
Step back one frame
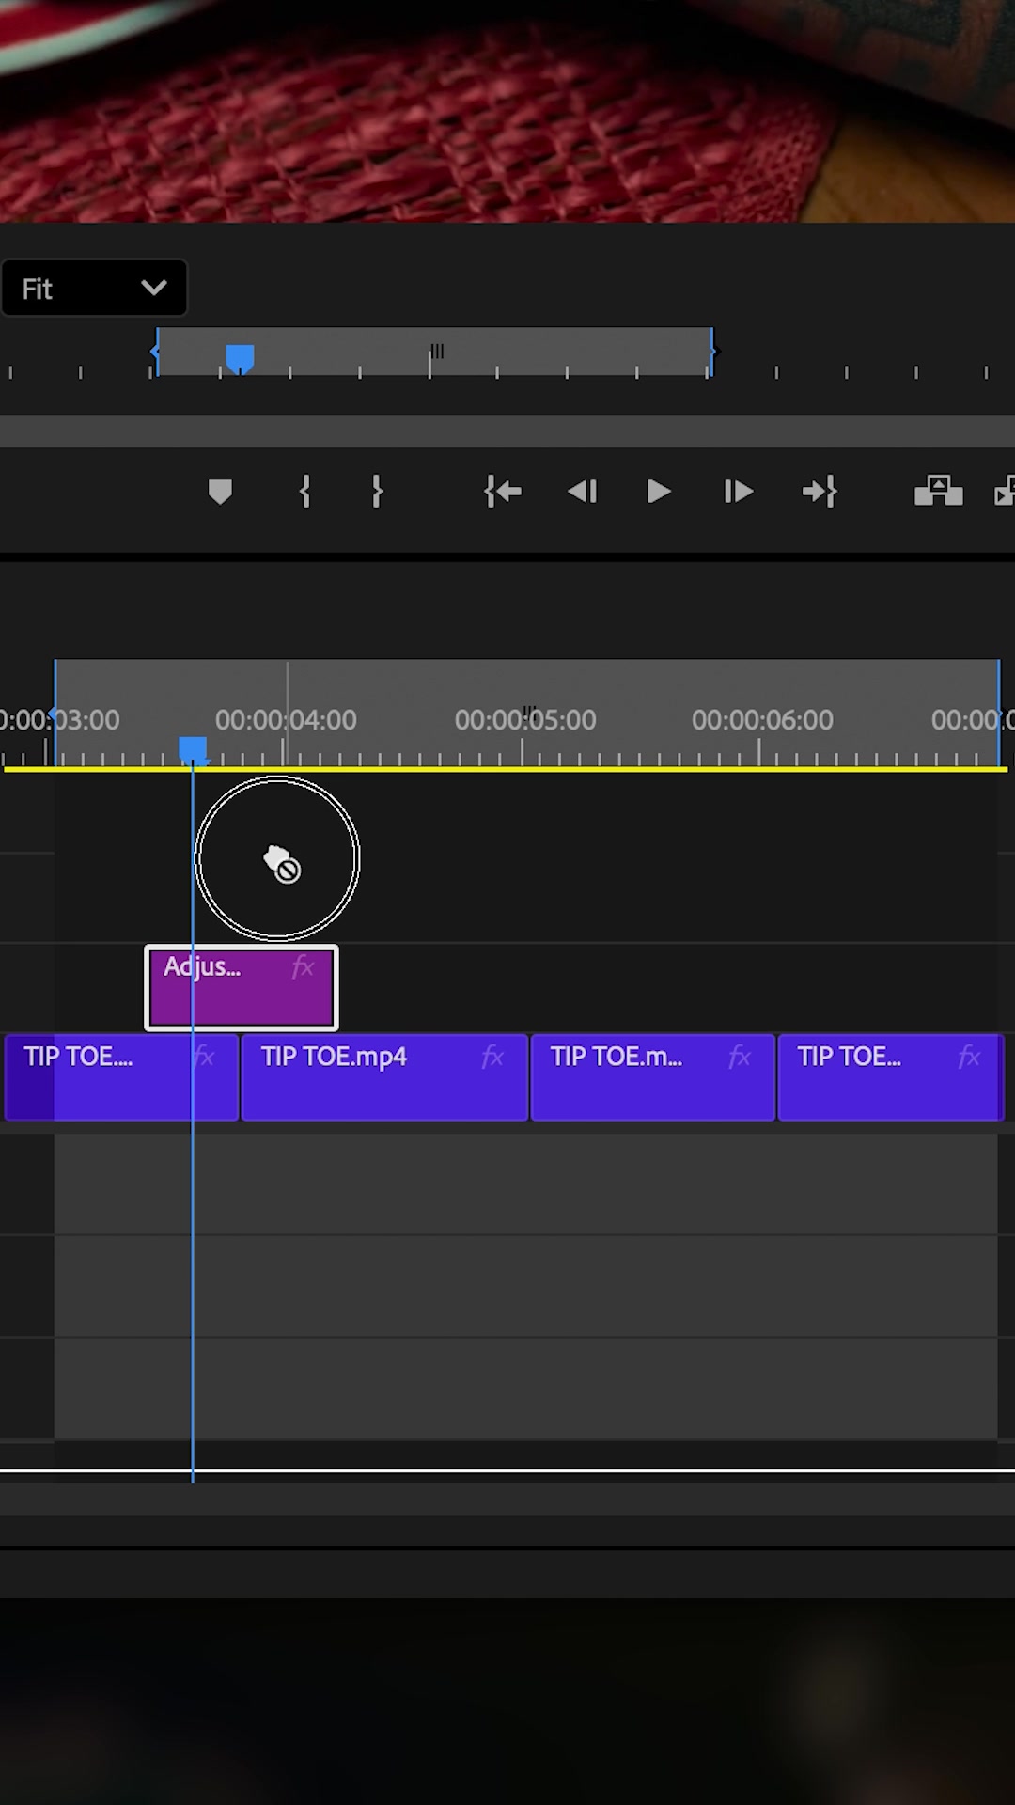pos(583,492)
